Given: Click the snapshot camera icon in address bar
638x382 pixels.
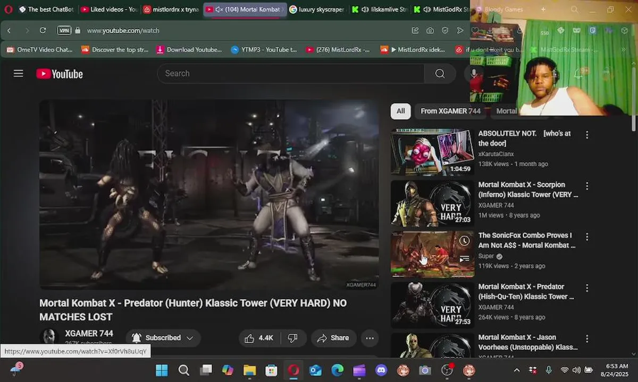Looking at the screenshot, I should point(430,31).
